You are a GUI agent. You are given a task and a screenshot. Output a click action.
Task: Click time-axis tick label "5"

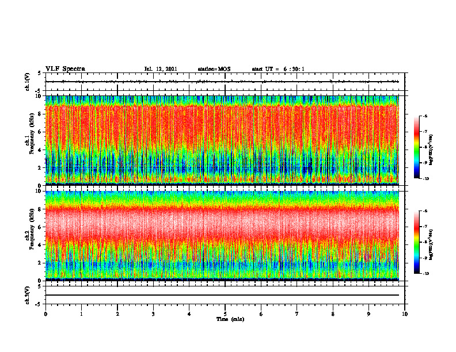(x=225, y=314)
